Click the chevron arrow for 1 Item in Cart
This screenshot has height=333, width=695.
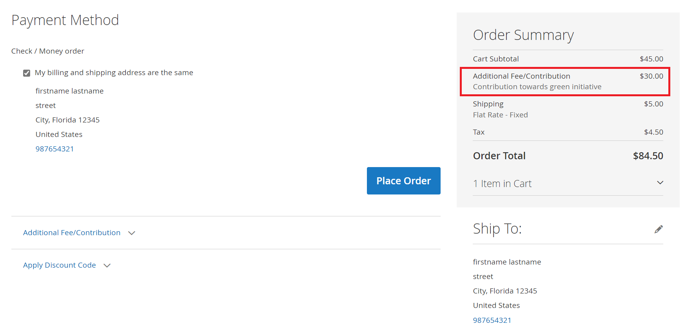point(660,183)
